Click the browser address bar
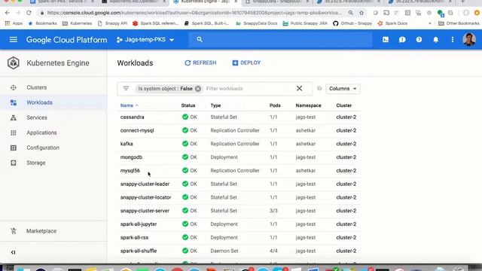This screenshot has height=271, width=482. 194,13
